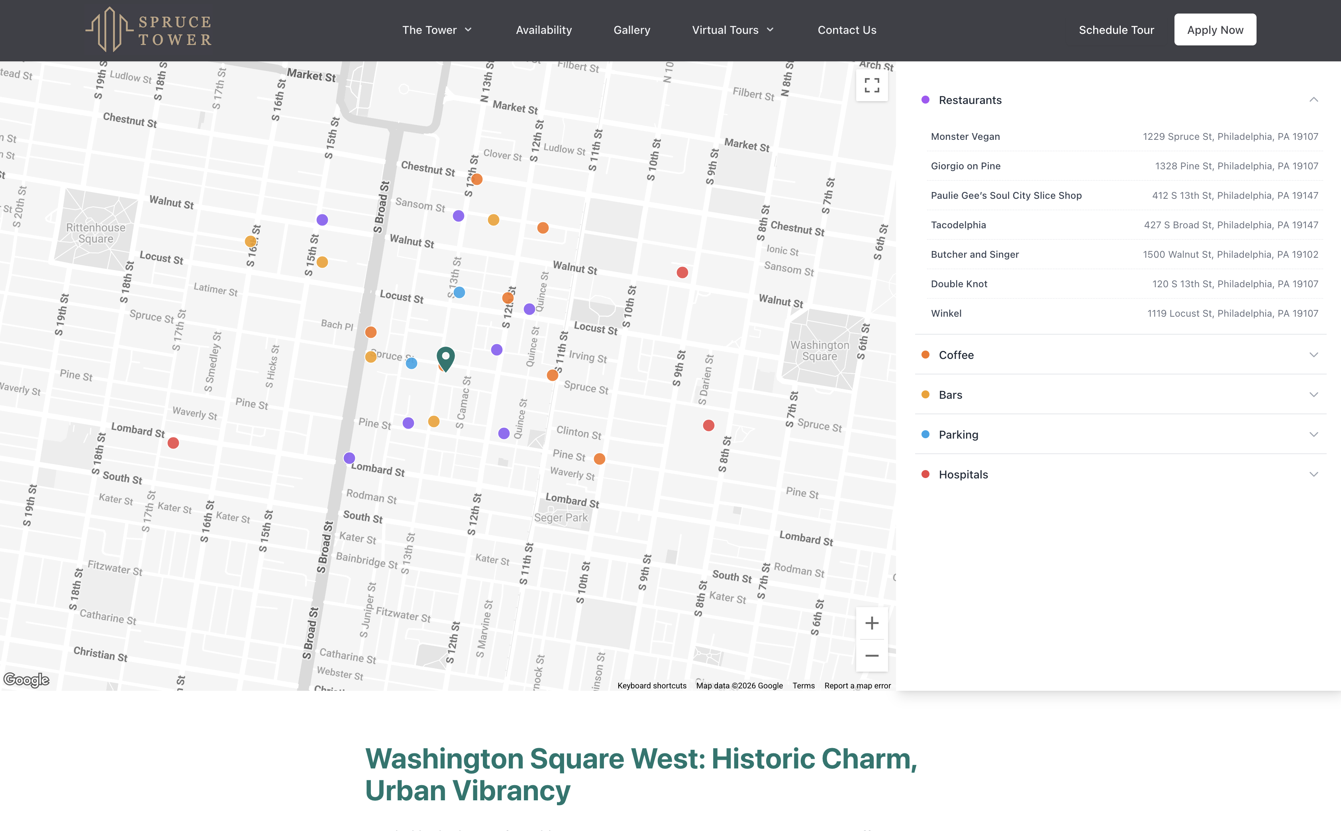
Task: Click address 1229 Spruce St
Action: coord(1231,136)
